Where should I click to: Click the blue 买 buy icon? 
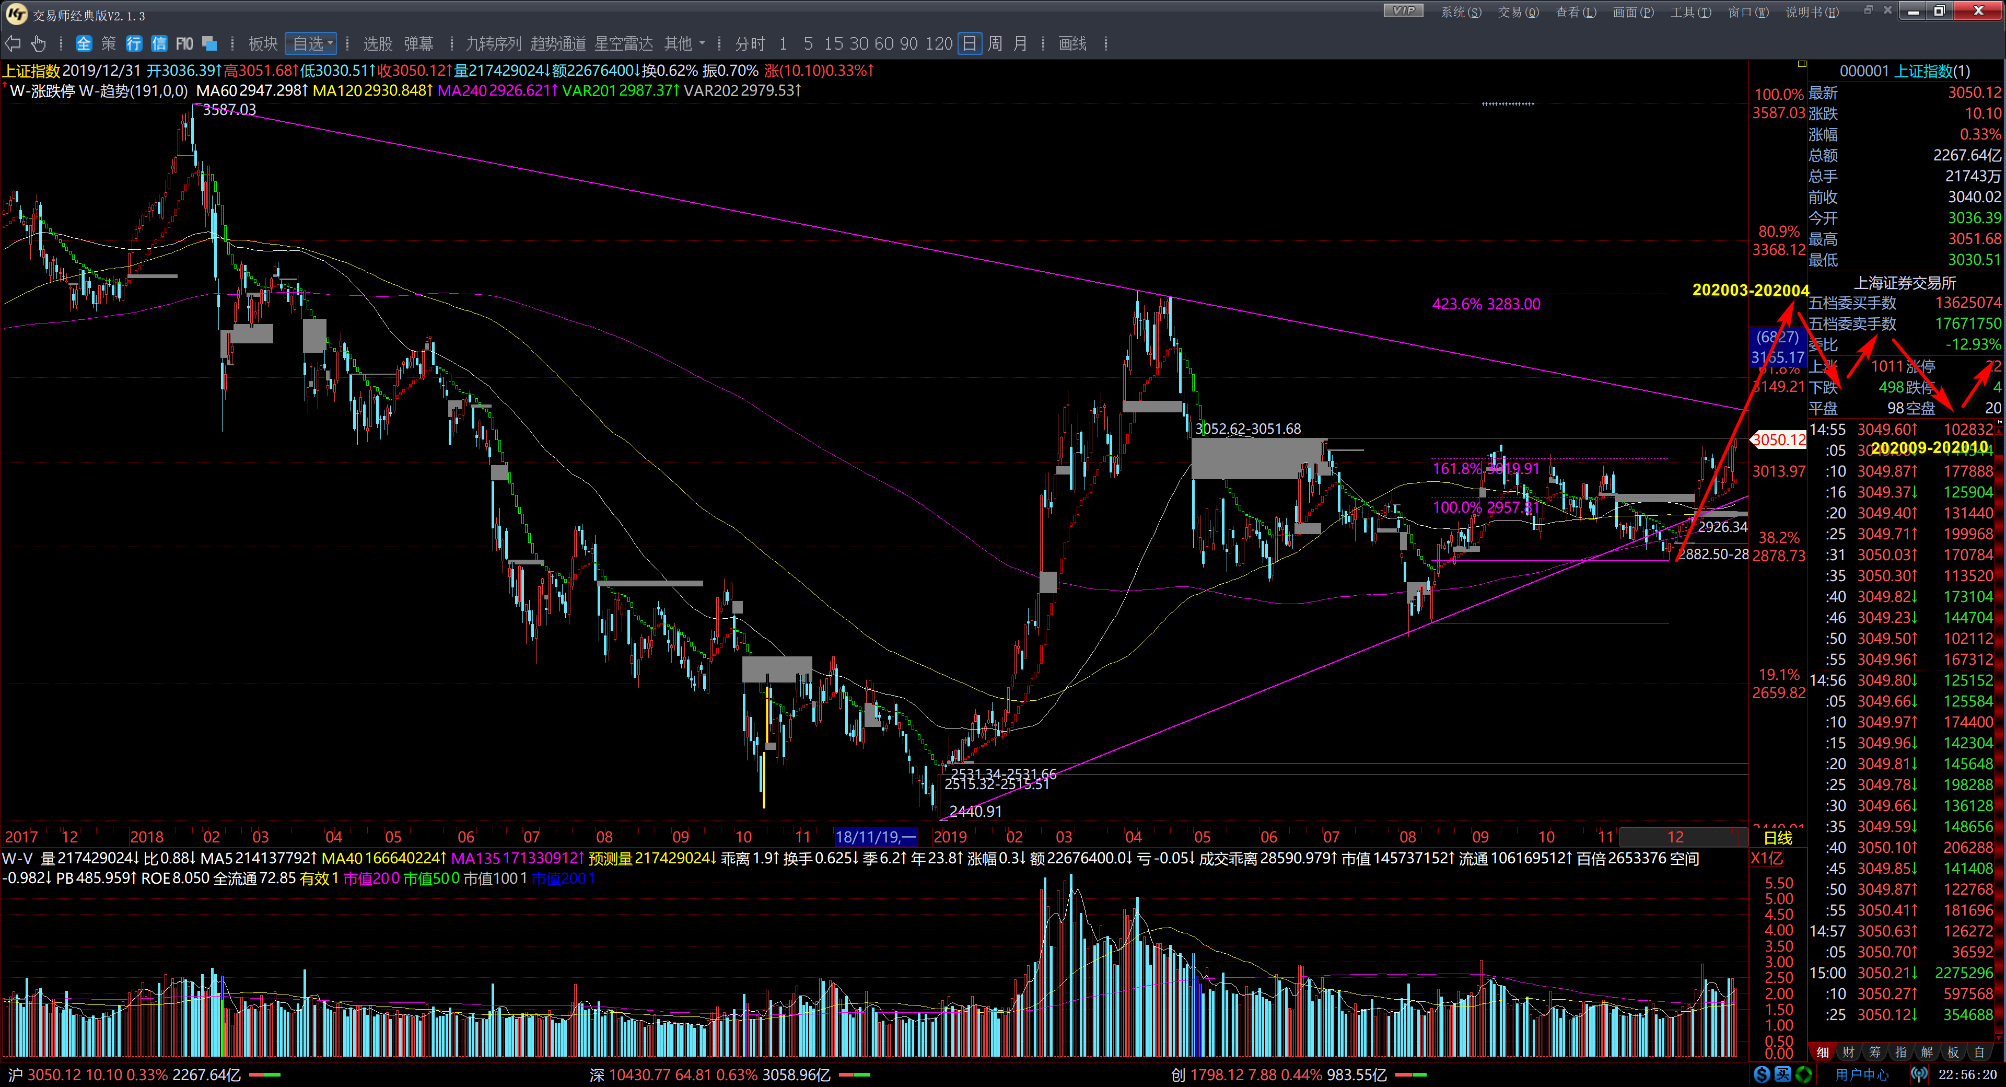coord(1783,1074)
